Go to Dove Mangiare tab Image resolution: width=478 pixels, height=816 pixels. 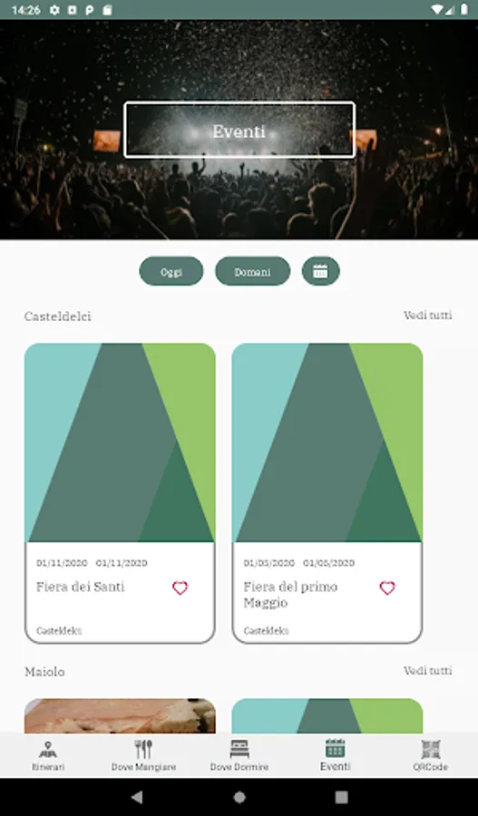pos(143,756)
